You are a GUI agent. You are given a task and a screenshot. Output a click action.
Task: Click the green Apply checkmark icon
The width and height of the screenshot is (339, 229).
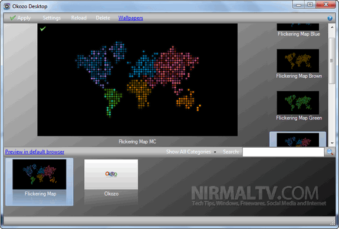pyautogui.click(x=13, y=18)
